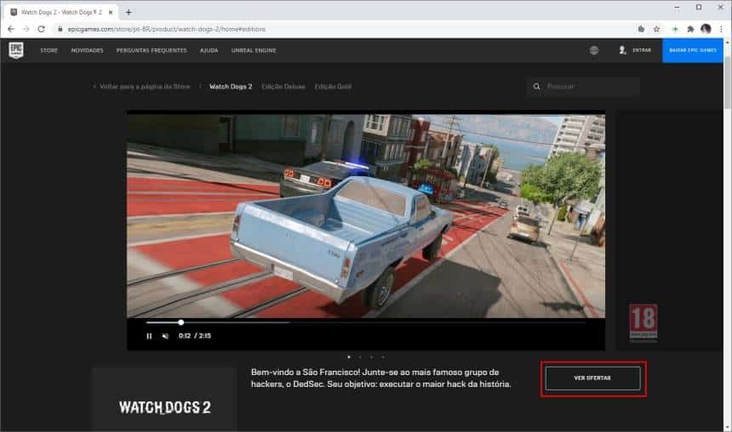Click the address bar URL

coord(167,29)
